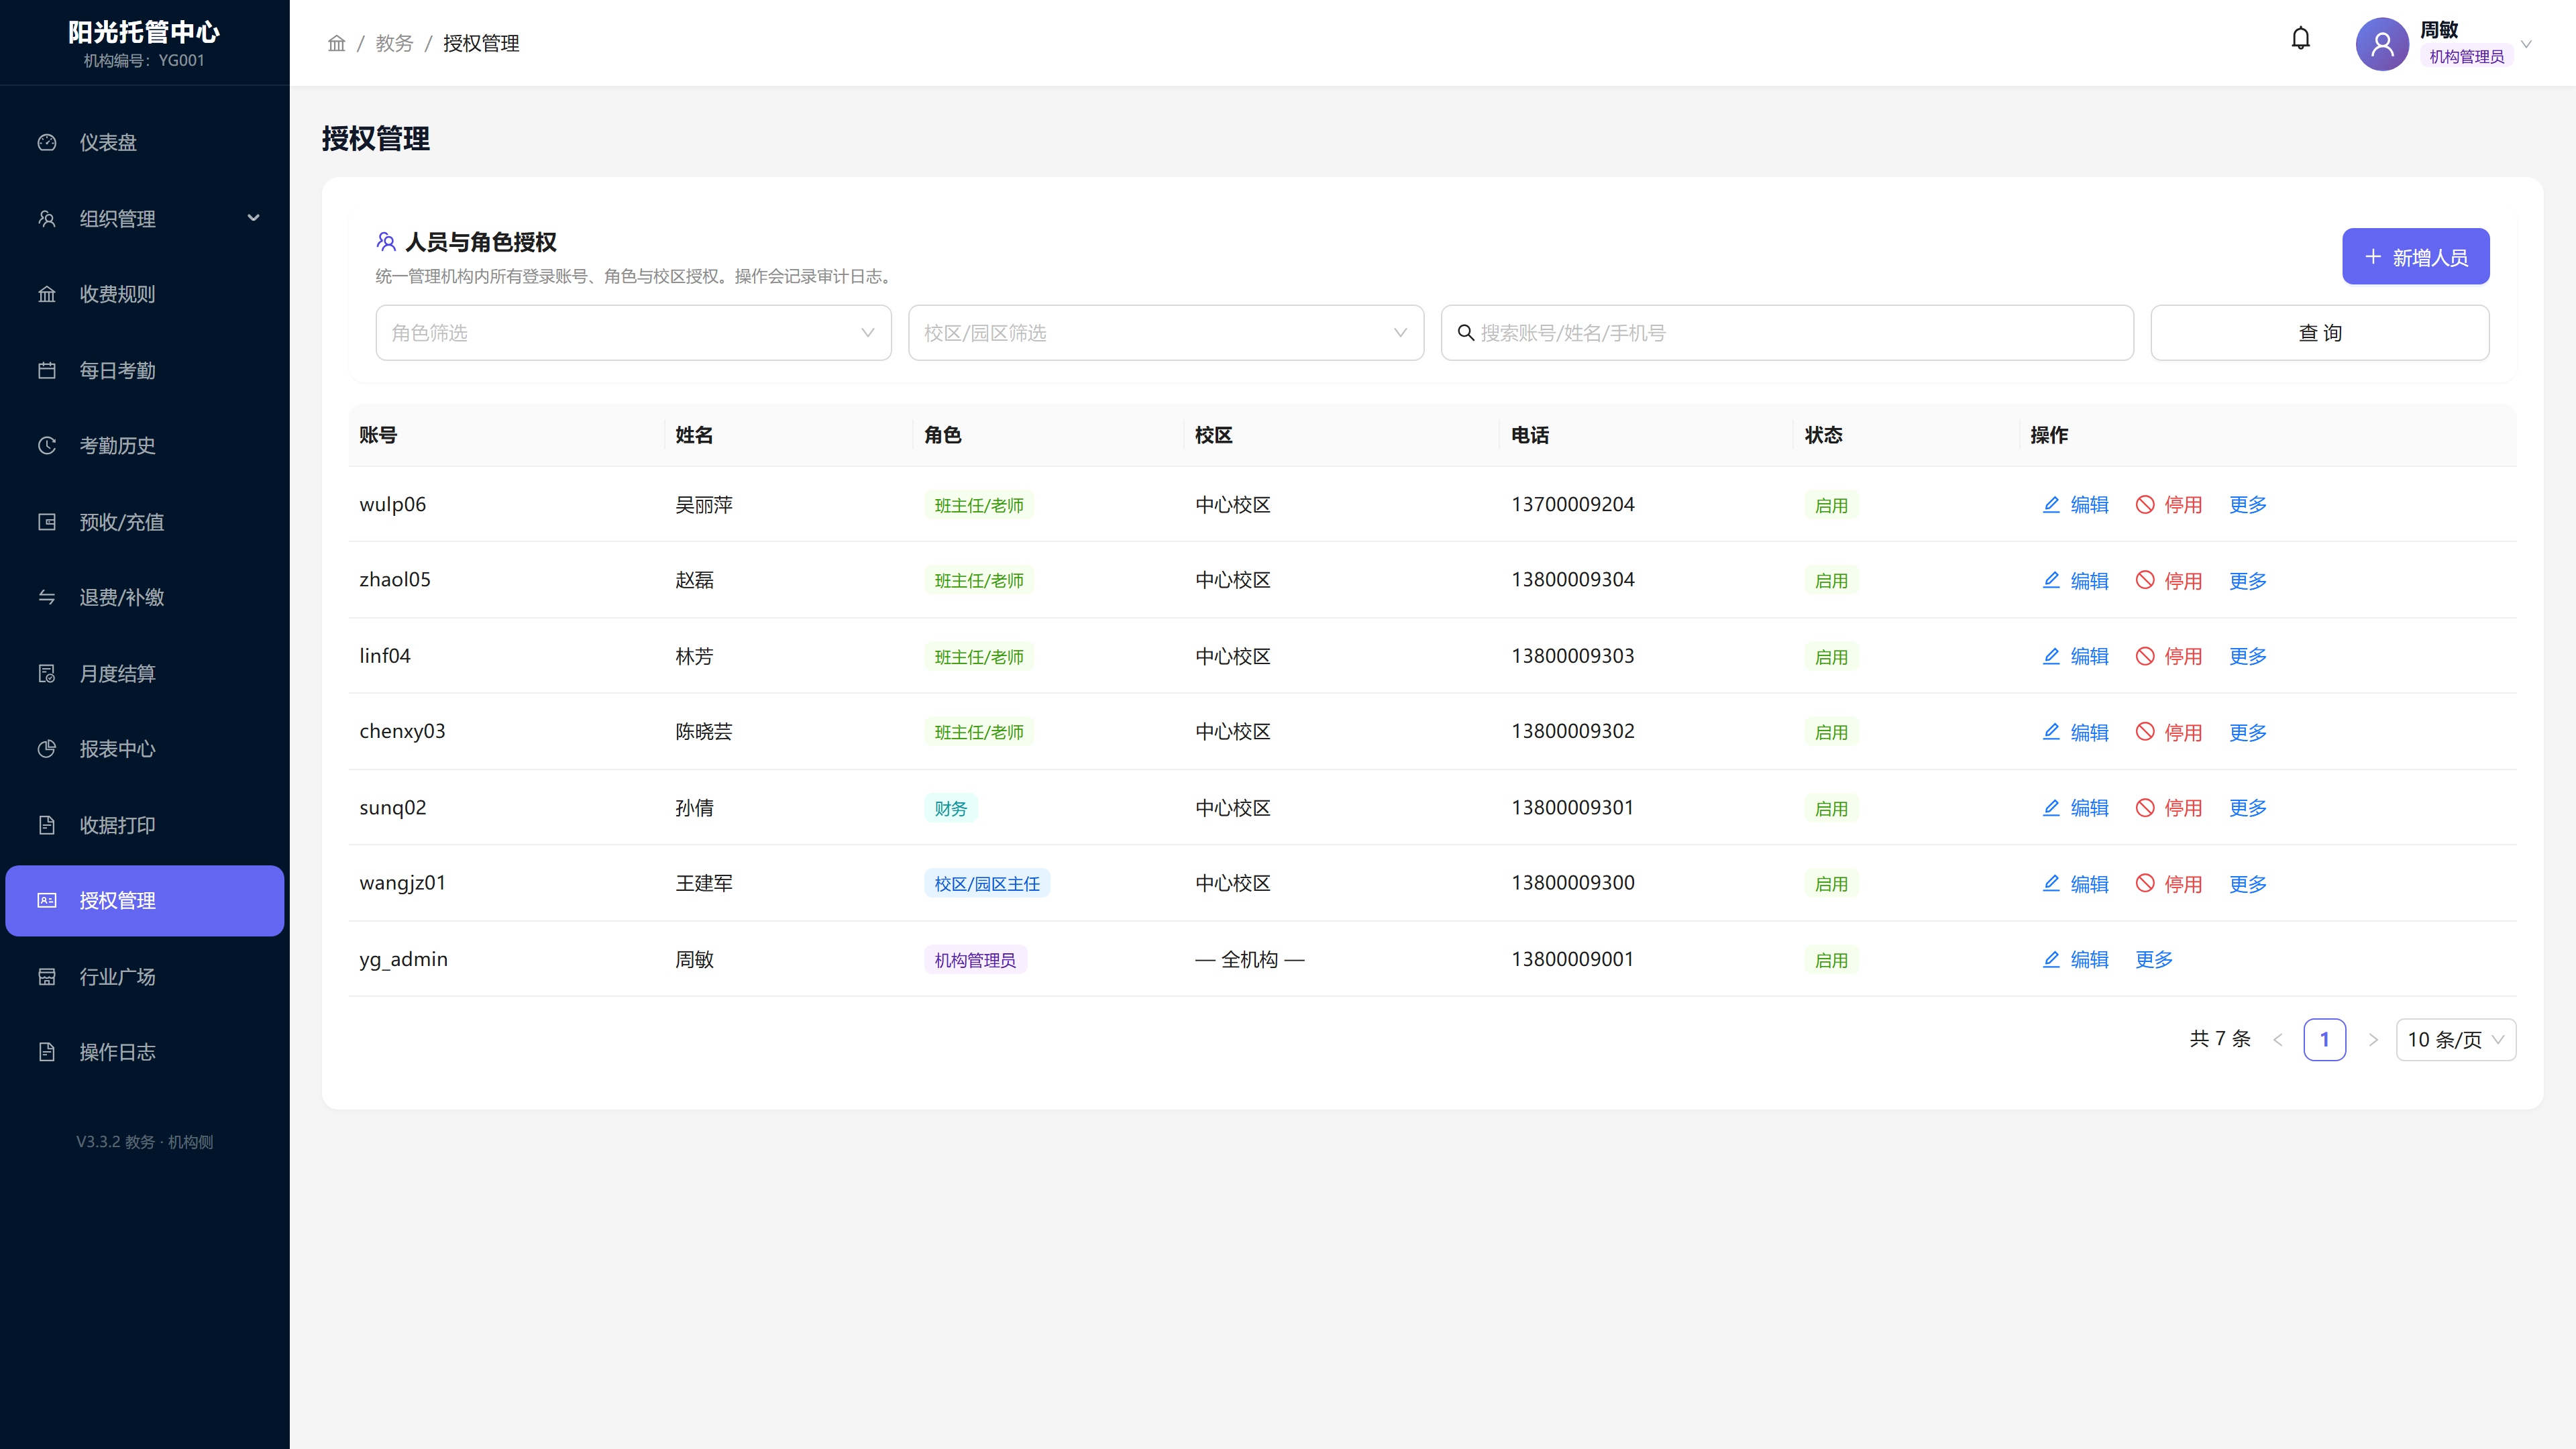Open the 校区/园区筛选 dropdown
The width and height of the screenshot is (2576, 1449).
tap(1165, 332)
